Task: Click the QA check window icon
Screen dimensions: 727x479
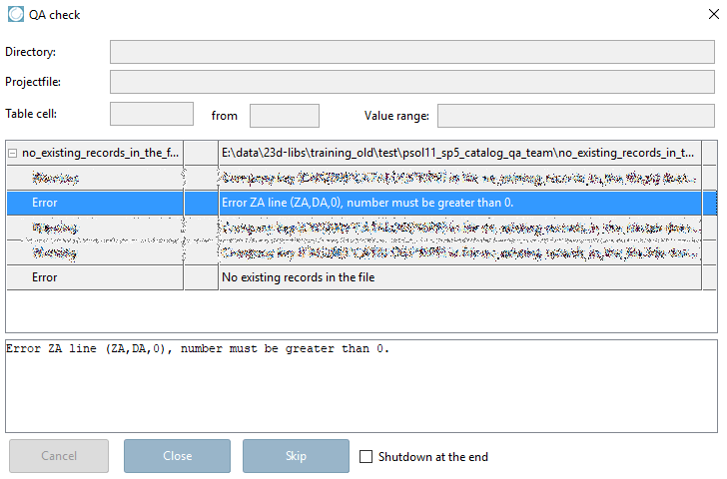Action: pyautogui.click(x=16, y=14)
